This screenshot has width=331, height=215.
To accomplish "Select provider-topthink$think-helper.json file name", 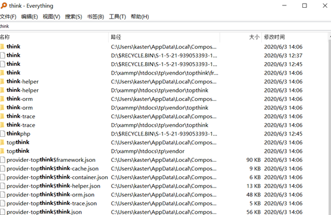I will pos(53,186).
